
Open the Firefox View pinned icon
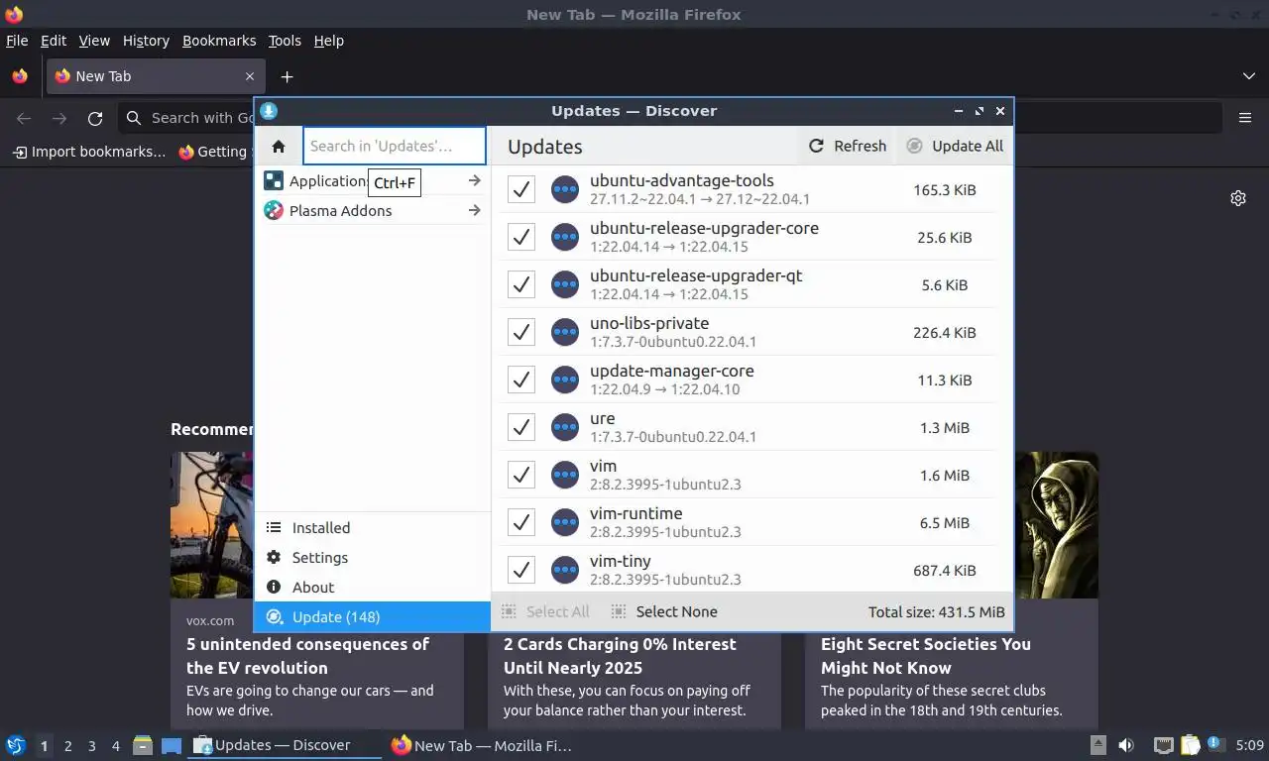click(20, 76)
